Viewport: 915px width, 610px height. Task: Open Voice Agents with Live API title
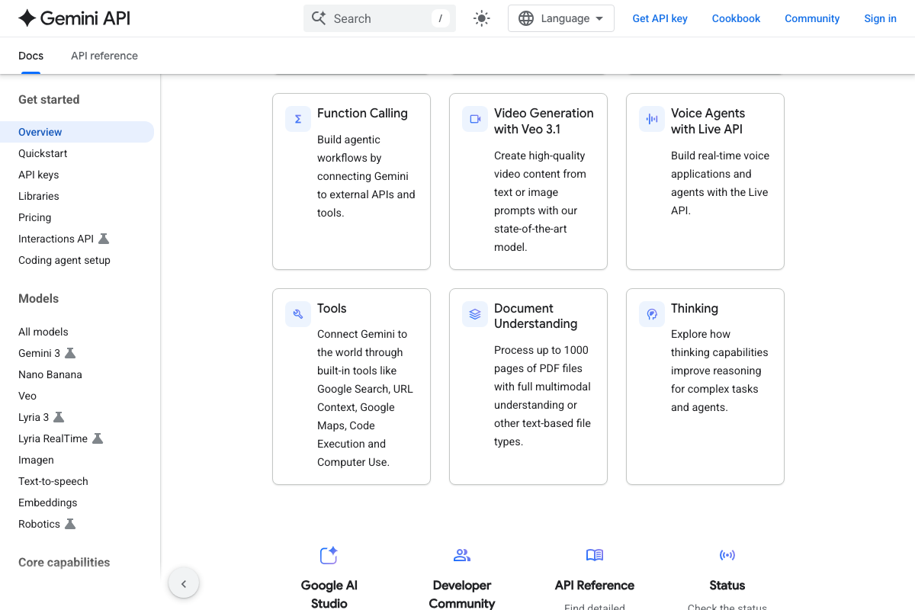pos(708,120)
